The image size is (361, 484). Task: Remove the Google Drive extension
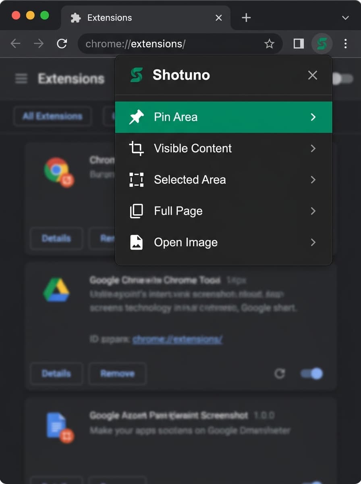coord(117,373)
